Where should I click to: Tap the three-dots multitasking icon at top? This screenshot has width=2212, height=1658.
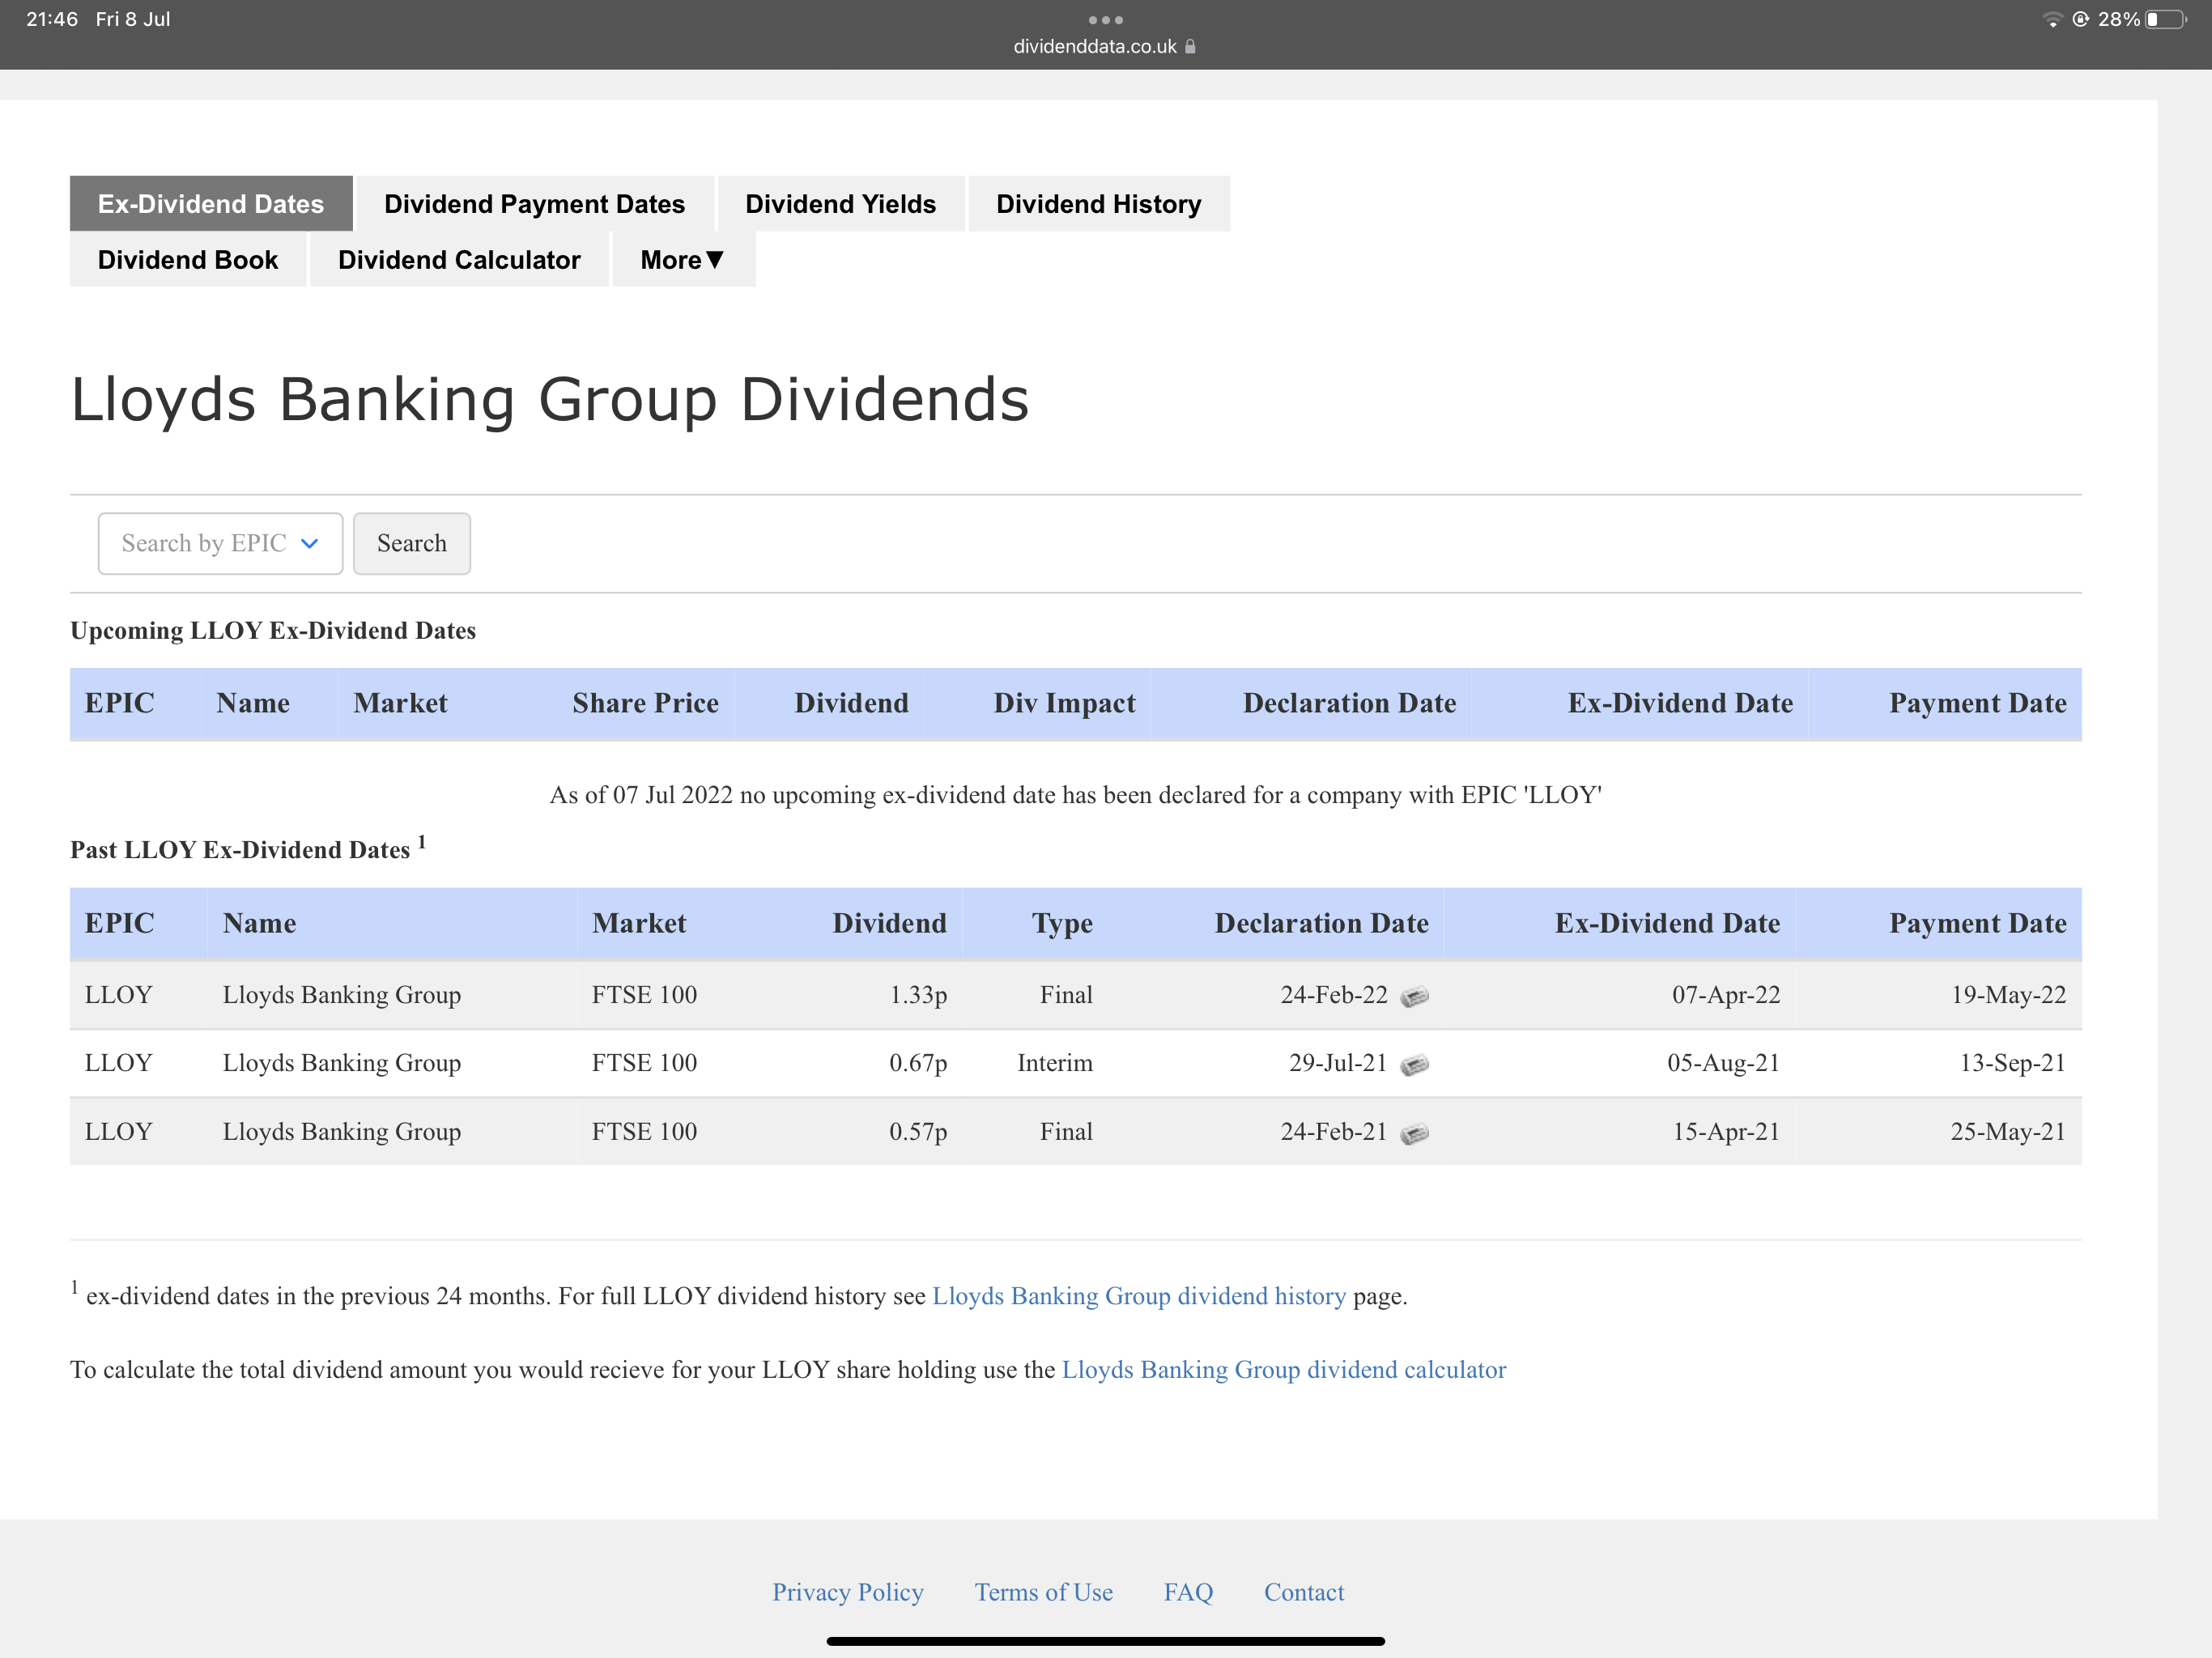1105,20
